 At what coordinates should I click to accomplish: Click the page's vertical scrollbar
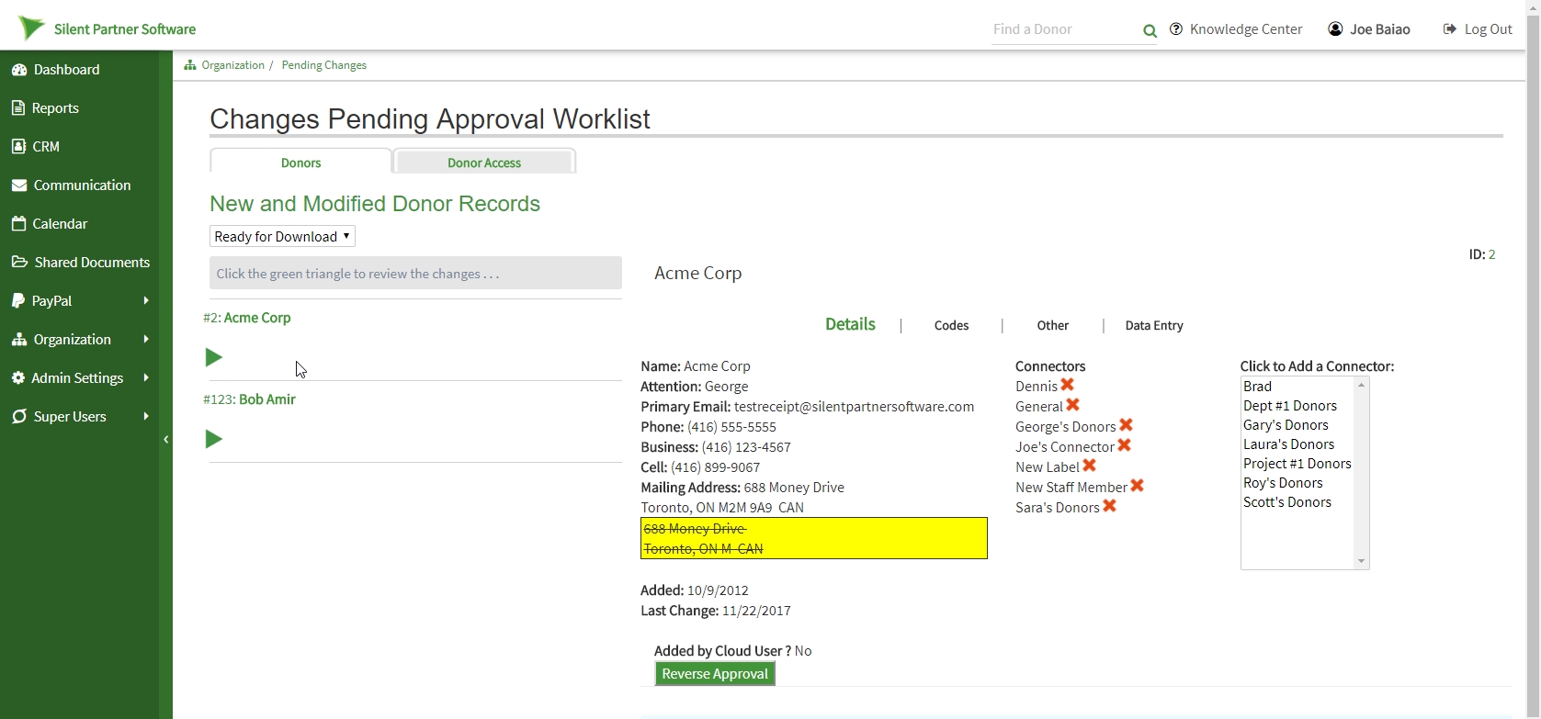pos(1534,359)
